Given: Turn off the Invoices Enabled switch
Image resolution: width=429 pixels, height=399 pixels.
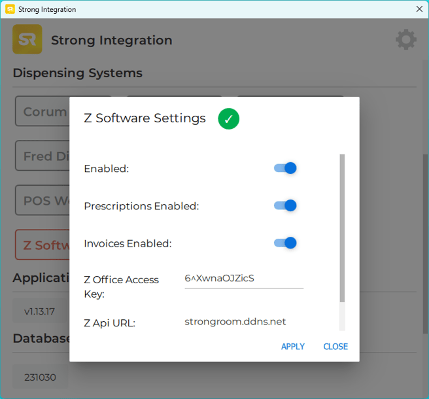Looking at the screenshot, I should pyautogui.click(x=285, y=243).
